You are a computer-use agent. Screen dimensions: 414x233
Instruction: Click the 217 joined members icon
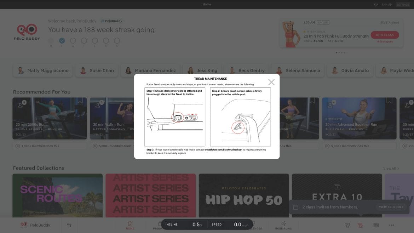pos(382,23)
